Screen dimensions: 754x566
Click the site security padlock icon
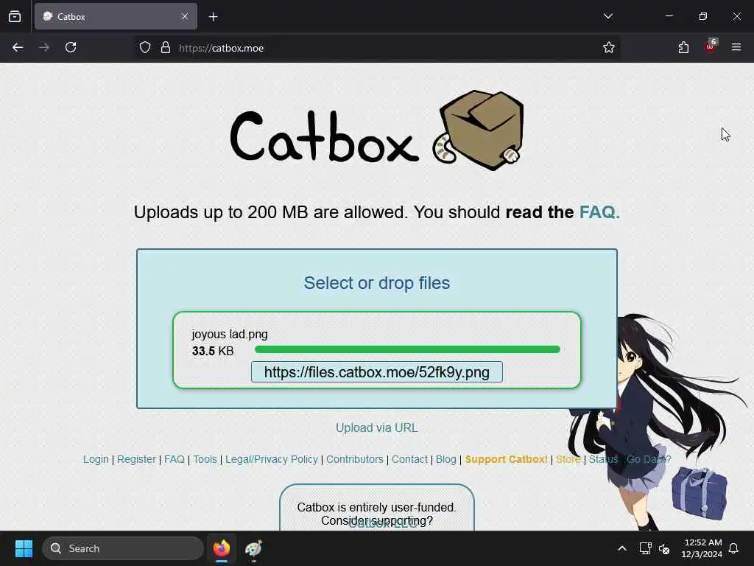[x=166, y=48]
